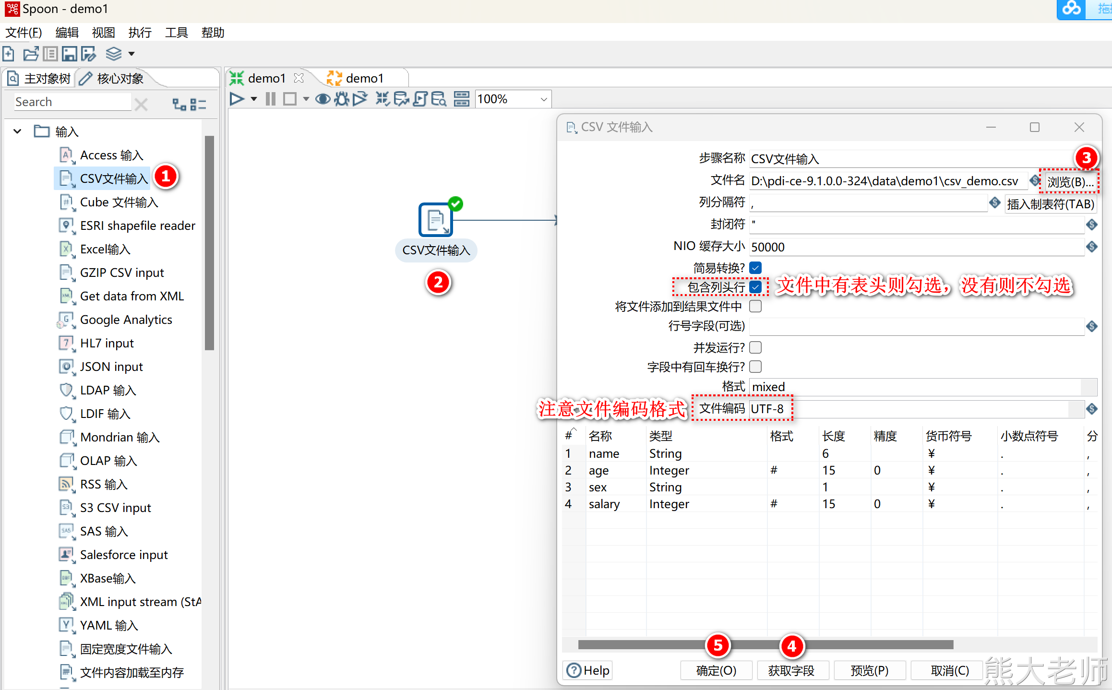Click the Preview transformation eye icon
The width and height of the screenshot is (1112, 690).
pyautogui.click(x=323, y=99)
